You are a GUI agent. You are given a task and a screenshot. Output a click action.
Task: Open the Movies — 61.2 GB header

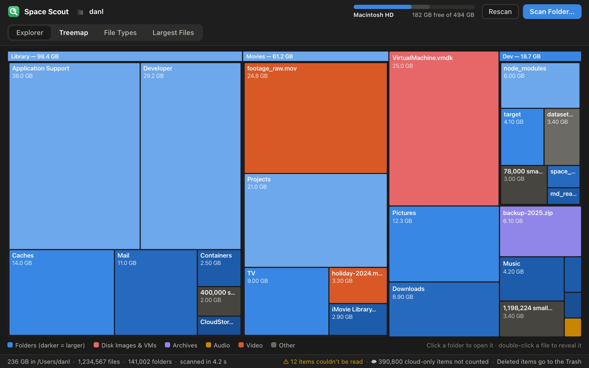click(315, 56)
